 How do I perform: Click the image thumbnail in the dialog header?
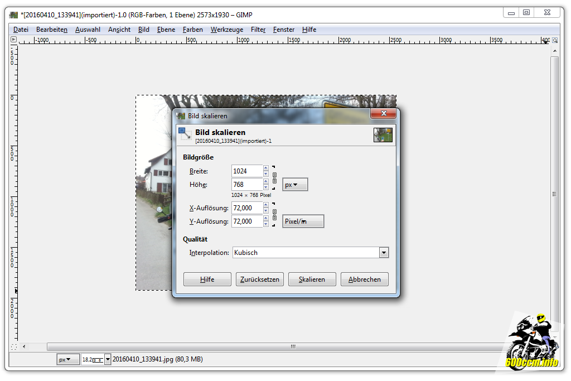point(383,135)
